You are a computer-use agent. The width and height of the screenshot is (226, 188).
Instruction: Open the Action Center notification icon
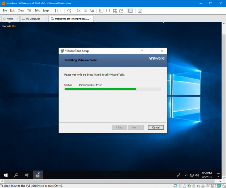[218, 175]
